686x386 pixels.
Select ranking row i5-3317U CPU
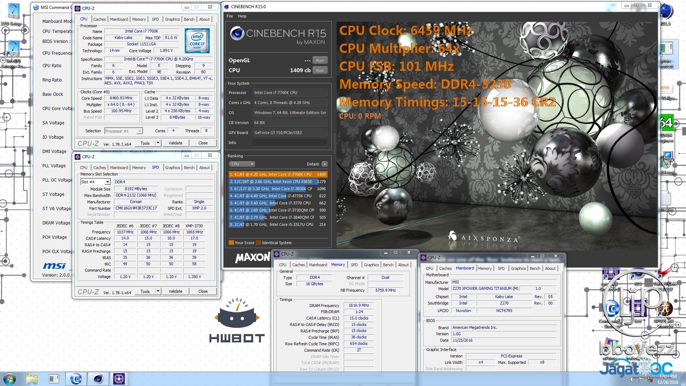(x=278, y=224)
